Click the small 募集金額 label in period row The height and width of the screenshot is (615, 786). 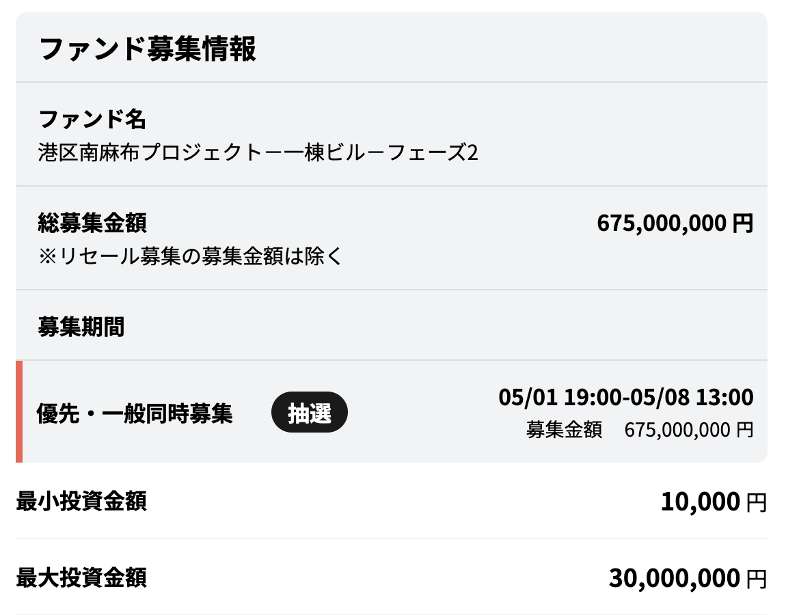564,430
